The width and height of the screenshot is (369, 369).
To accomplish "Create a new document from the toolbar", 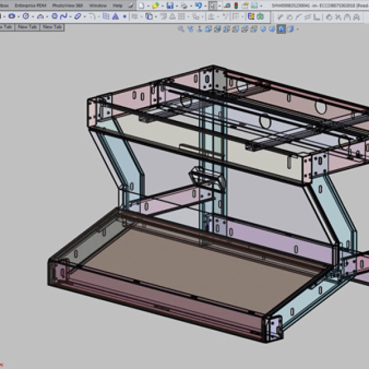I will [x=141, y=6].
